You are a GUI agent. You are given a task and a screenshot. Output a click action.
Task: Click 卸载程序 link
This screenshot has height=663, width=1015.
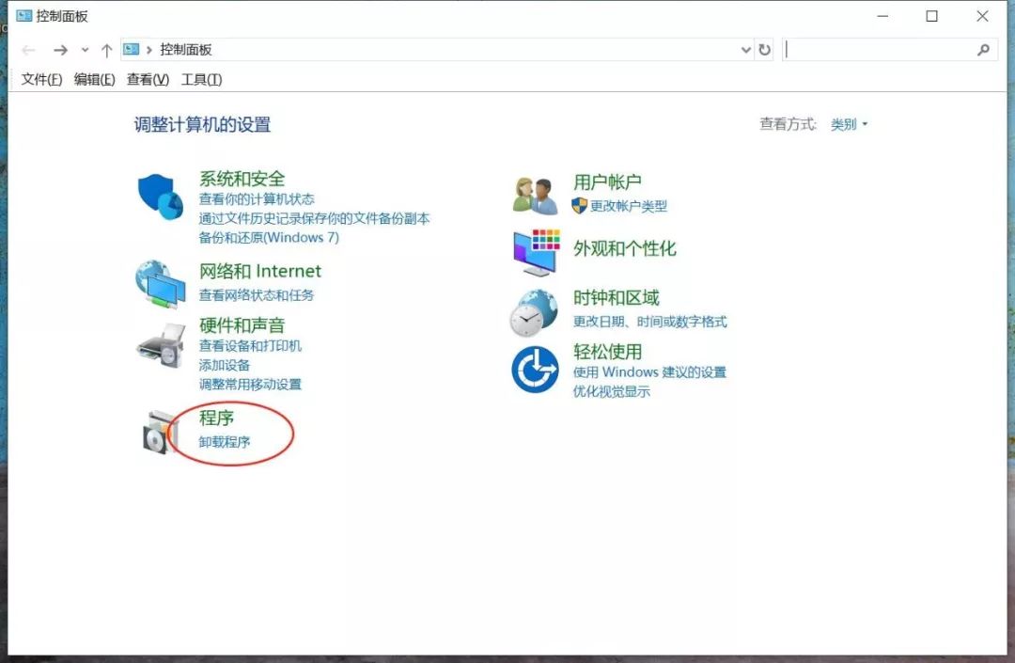[x=224, y=442]
